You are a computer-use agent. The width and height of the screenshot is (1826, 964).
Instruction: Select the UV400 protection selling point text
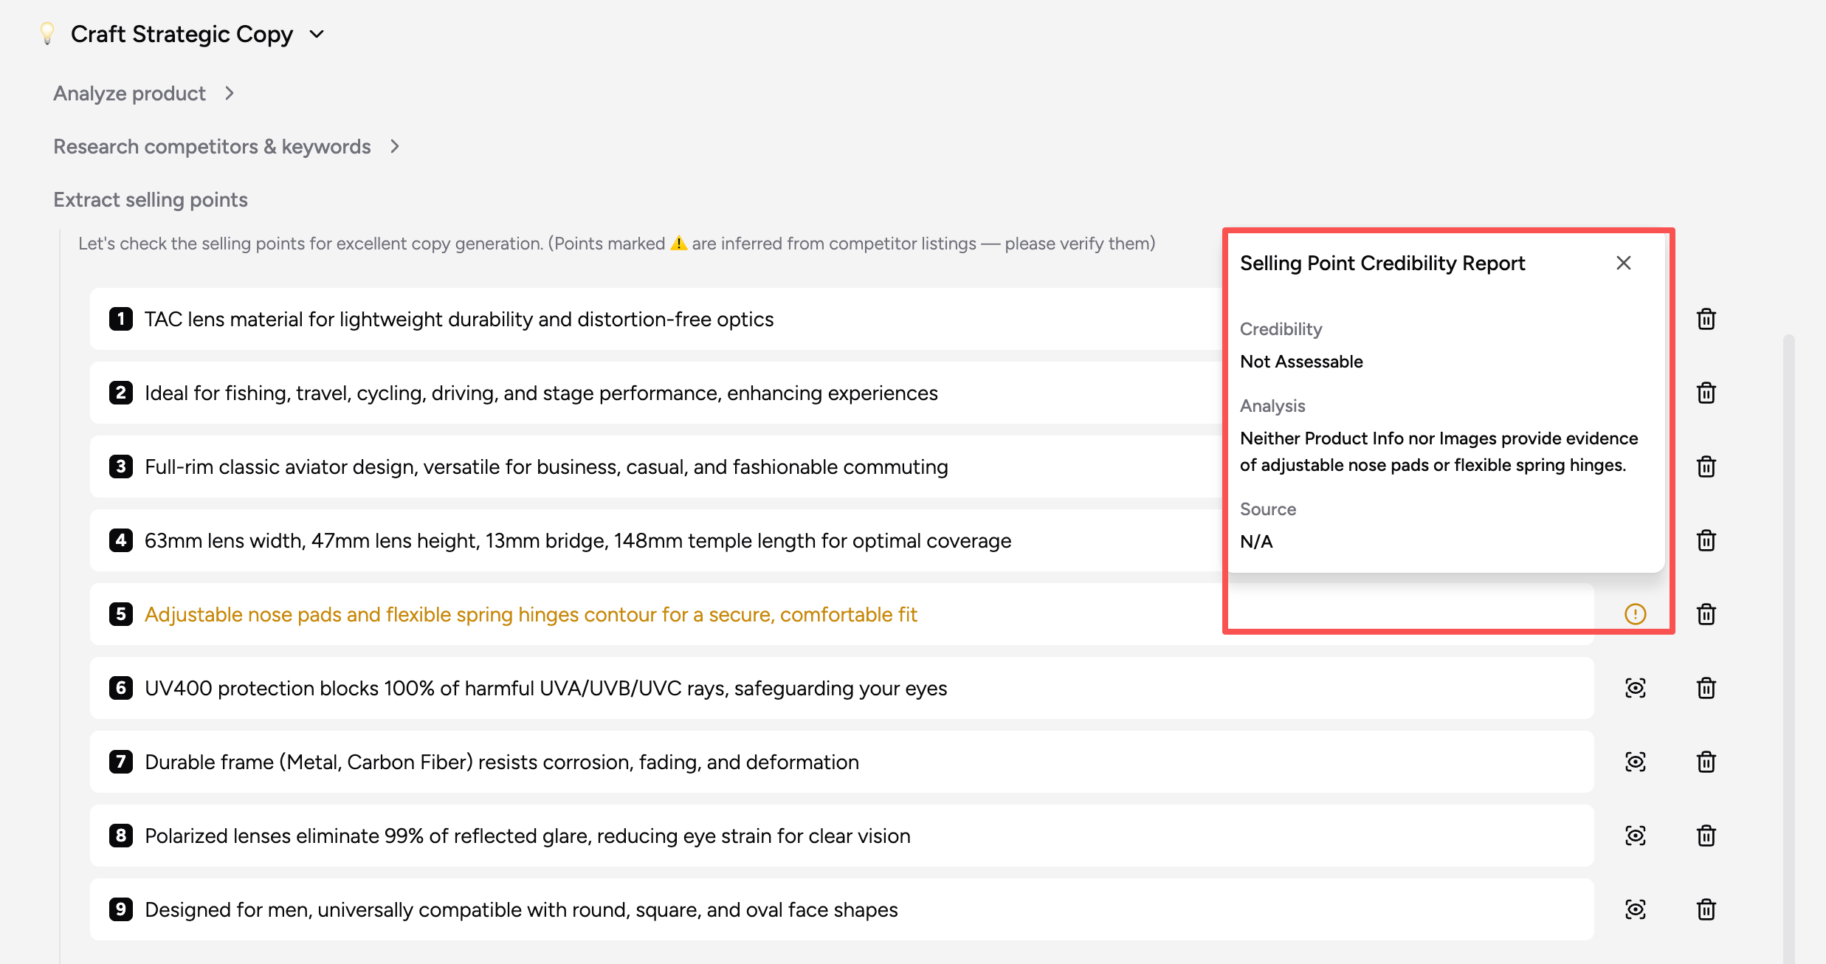point(545,688)
